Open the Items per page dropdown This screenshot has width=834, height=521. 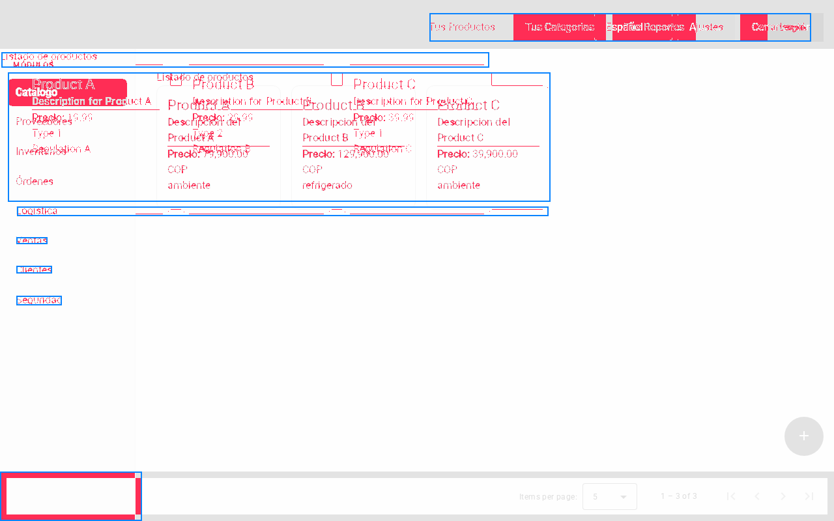click(x=610, y=497)
